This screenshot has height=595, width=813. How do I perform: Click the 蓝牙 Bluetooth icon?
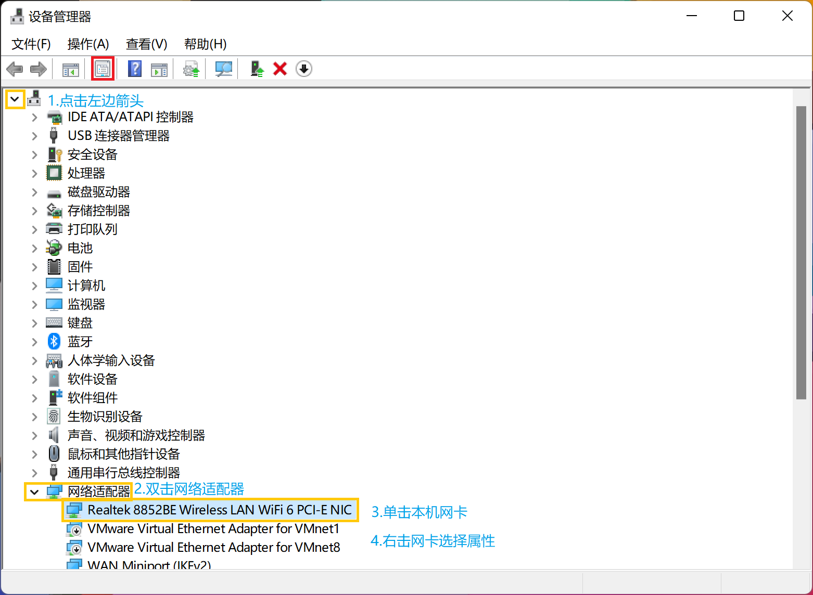[x=54, y=341]
